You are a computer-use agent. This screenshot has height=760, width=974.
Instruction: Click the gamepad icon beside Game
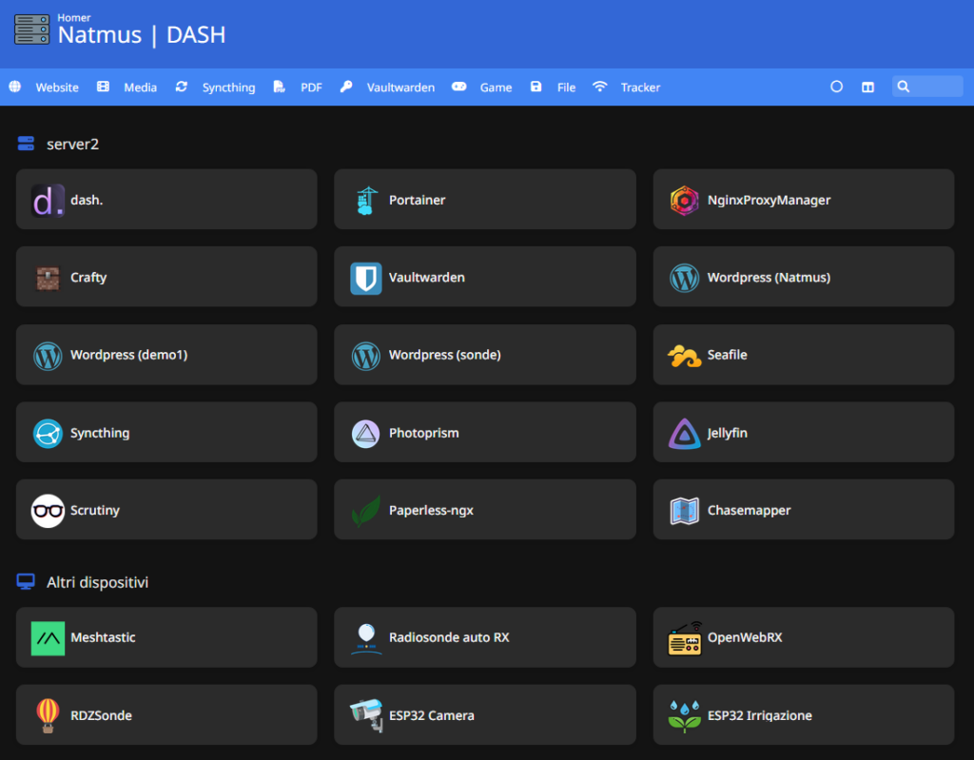coord(458,87)
